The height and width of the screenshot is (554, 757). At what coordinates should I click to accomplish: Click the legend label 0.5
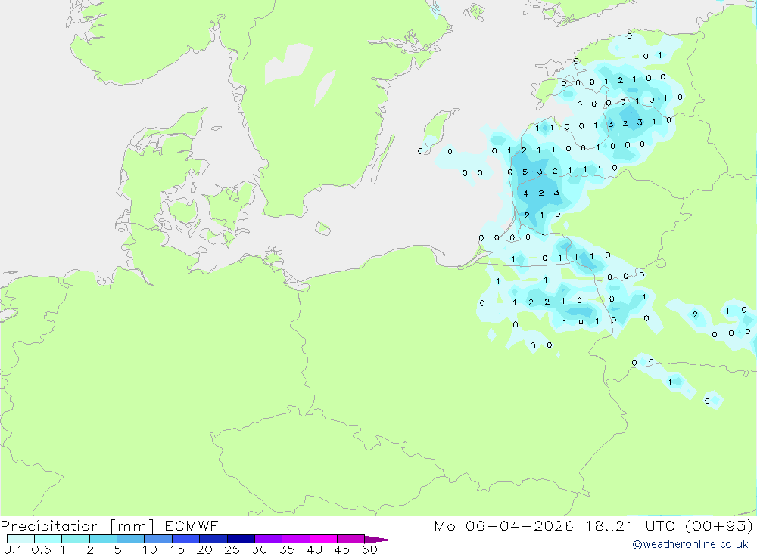pyautogui.click(x=42, y=549)
